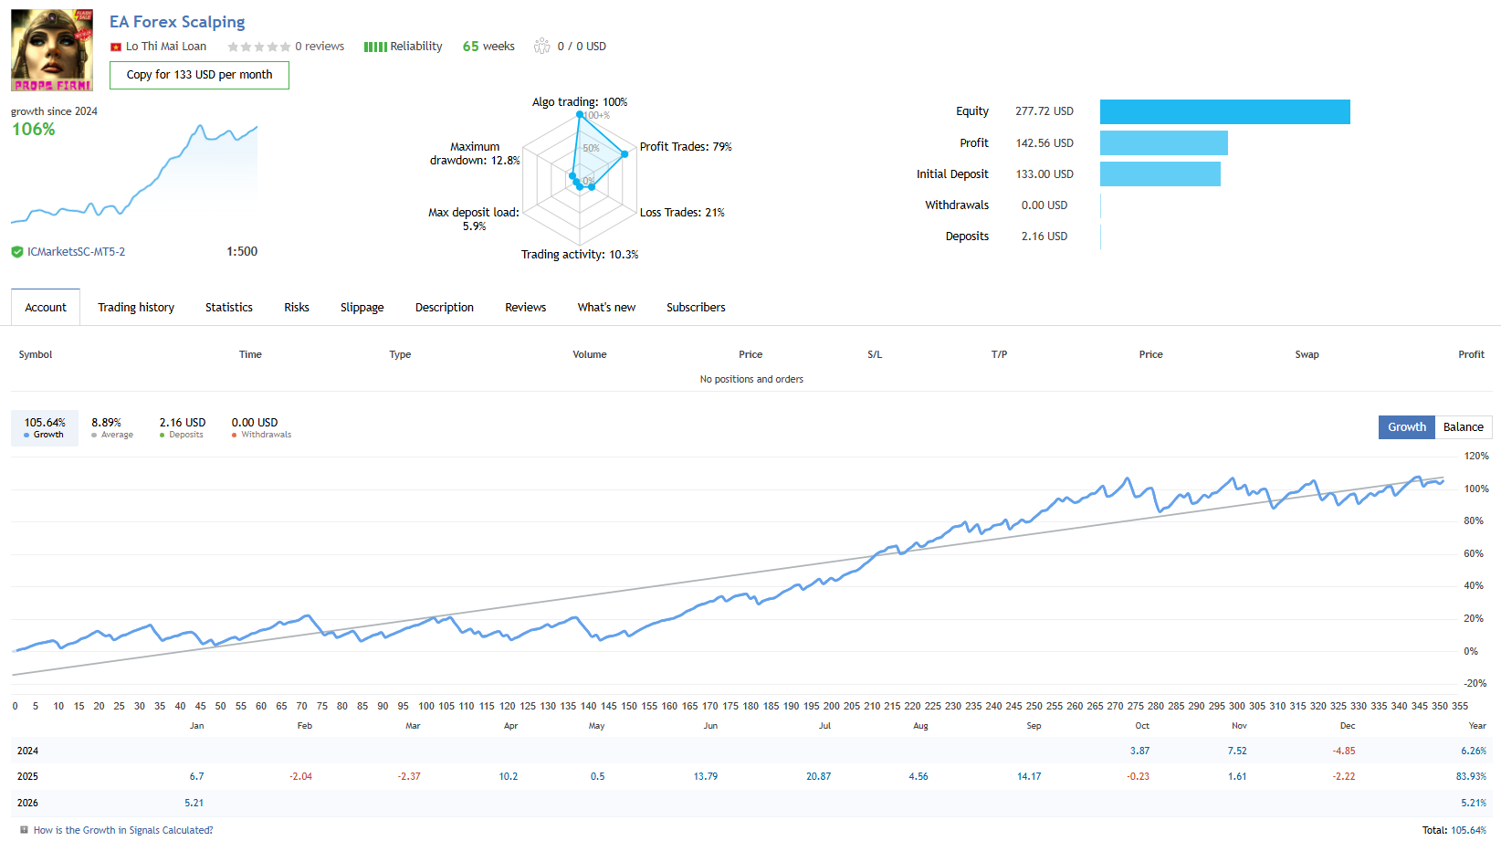Image resolution: width=1501 pixels, height=841 pixels.
Task: Click the book icon beside Growth help link
Action: click(25, 830)
